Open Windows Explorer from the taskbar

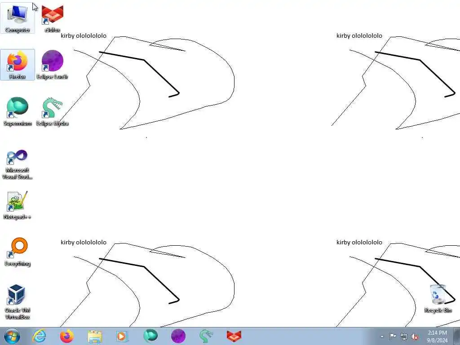click(x=95, y=336)
